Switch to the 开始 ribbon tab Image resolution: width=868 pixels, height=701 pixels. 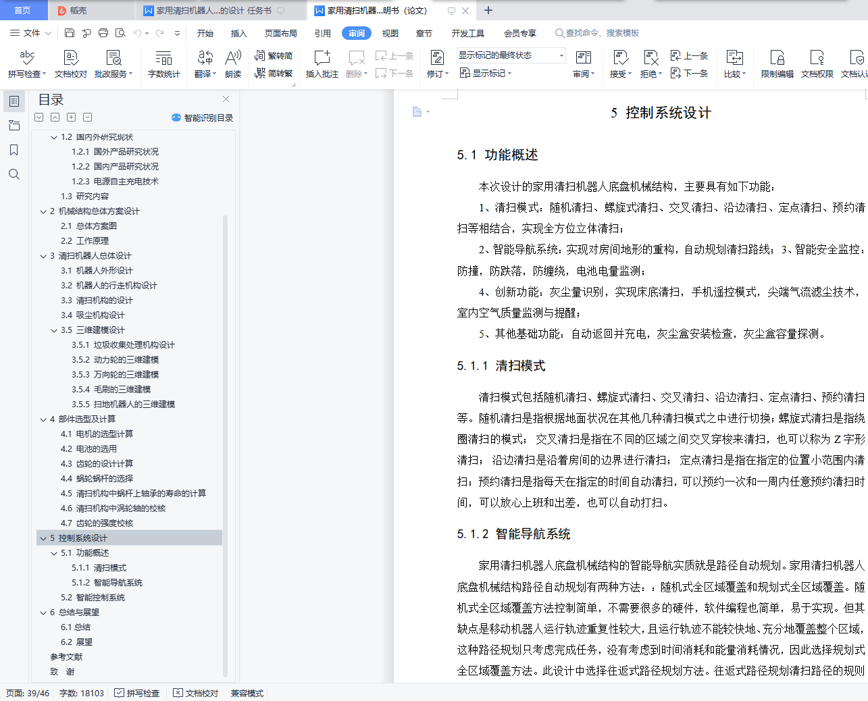pyautogui.click(x=205, y=33)
